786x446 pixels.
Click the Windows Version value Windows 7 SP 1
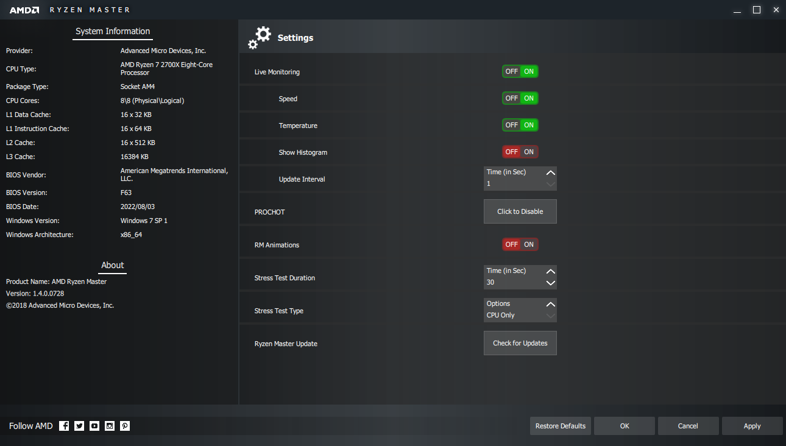coord(144,221)
